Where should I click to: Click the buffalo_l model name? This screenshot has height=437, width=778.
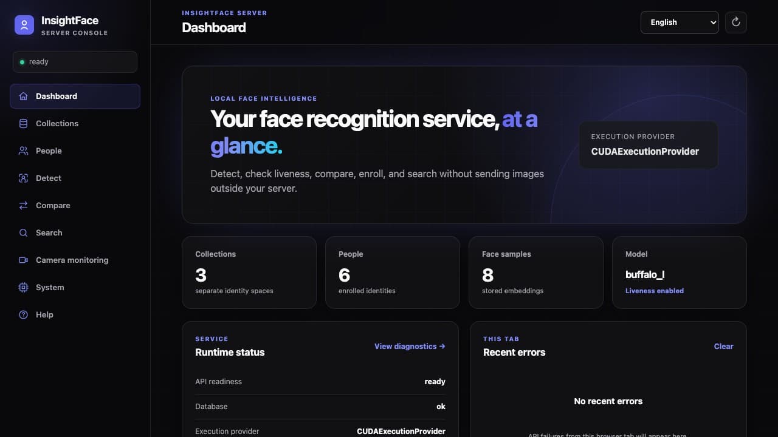click(645, 274)
